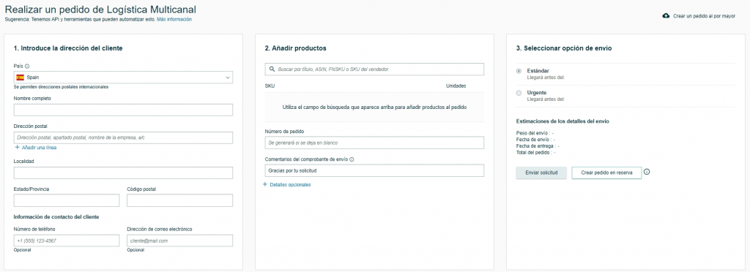750x272 pixels.
Task: Click the info icon next to Crear pedido en reserva
Action: point(647,172)
